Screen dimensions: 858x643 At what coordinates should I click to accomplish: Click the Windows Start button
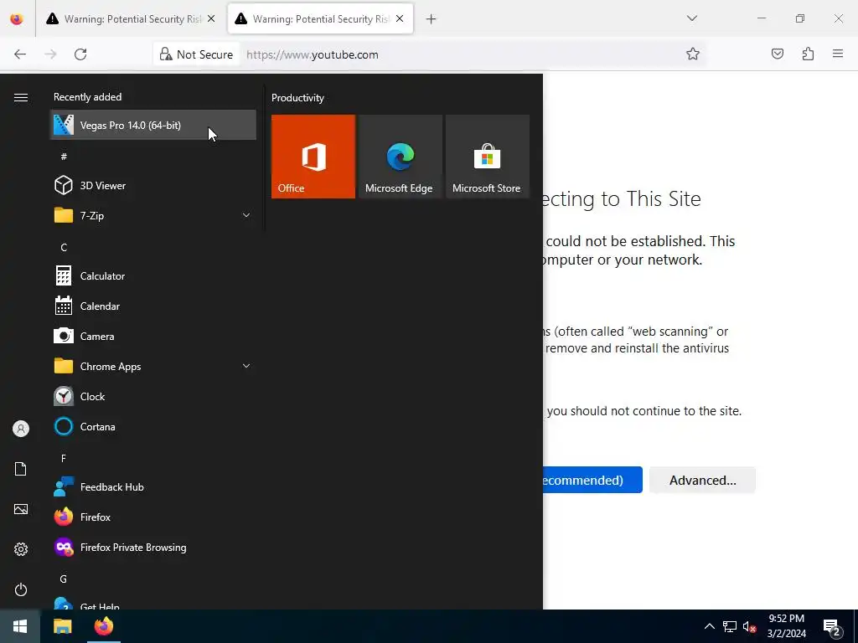click(20, 626)
